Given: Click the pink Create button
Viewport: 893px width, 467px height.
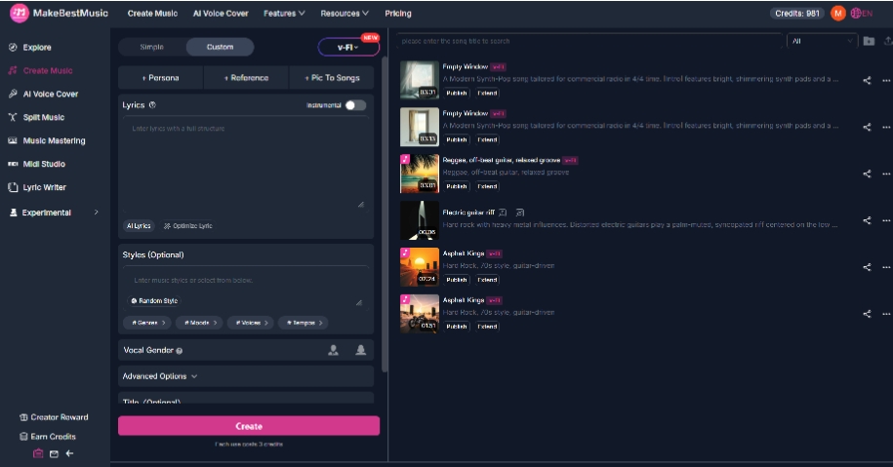Looking at the screenshot, I should point(249,426).
